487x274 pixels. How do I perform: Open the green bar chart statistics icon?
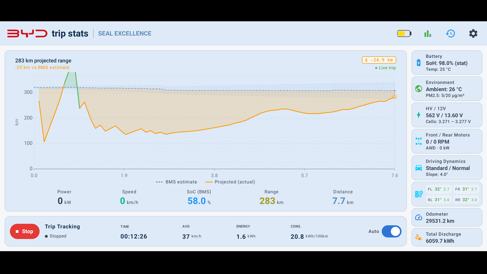click(x=428, y=33)
